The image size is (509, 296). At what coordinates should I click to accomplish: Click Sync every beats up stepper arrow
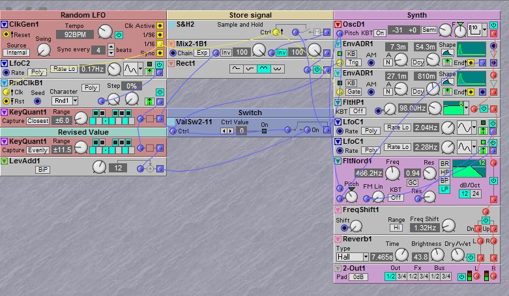coord(111,47)
